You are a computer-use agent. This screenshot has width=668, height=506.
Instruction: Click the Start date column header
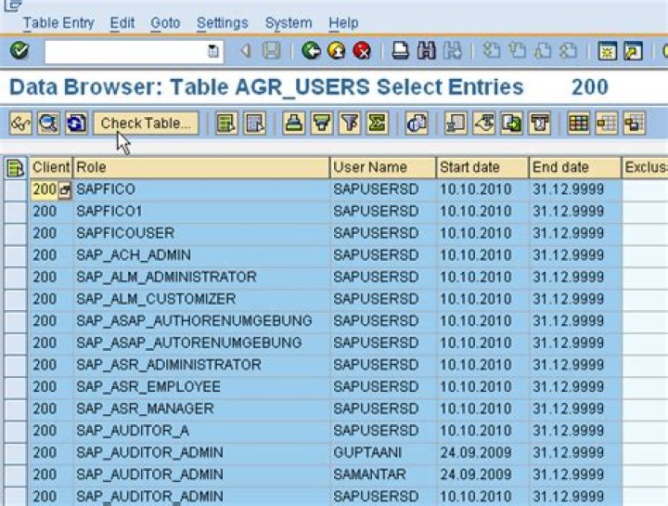click(x=482, y=167)
